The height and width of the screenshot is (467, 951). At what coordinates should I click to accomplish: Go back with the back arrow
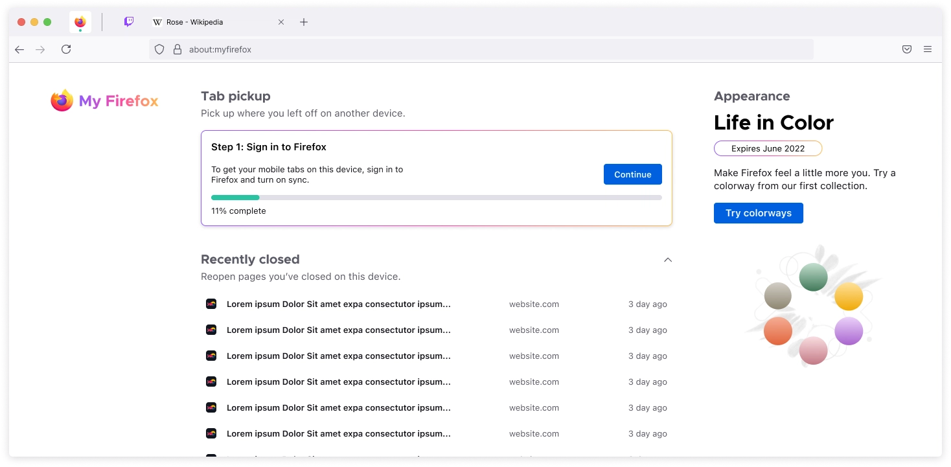coord(19,49)
